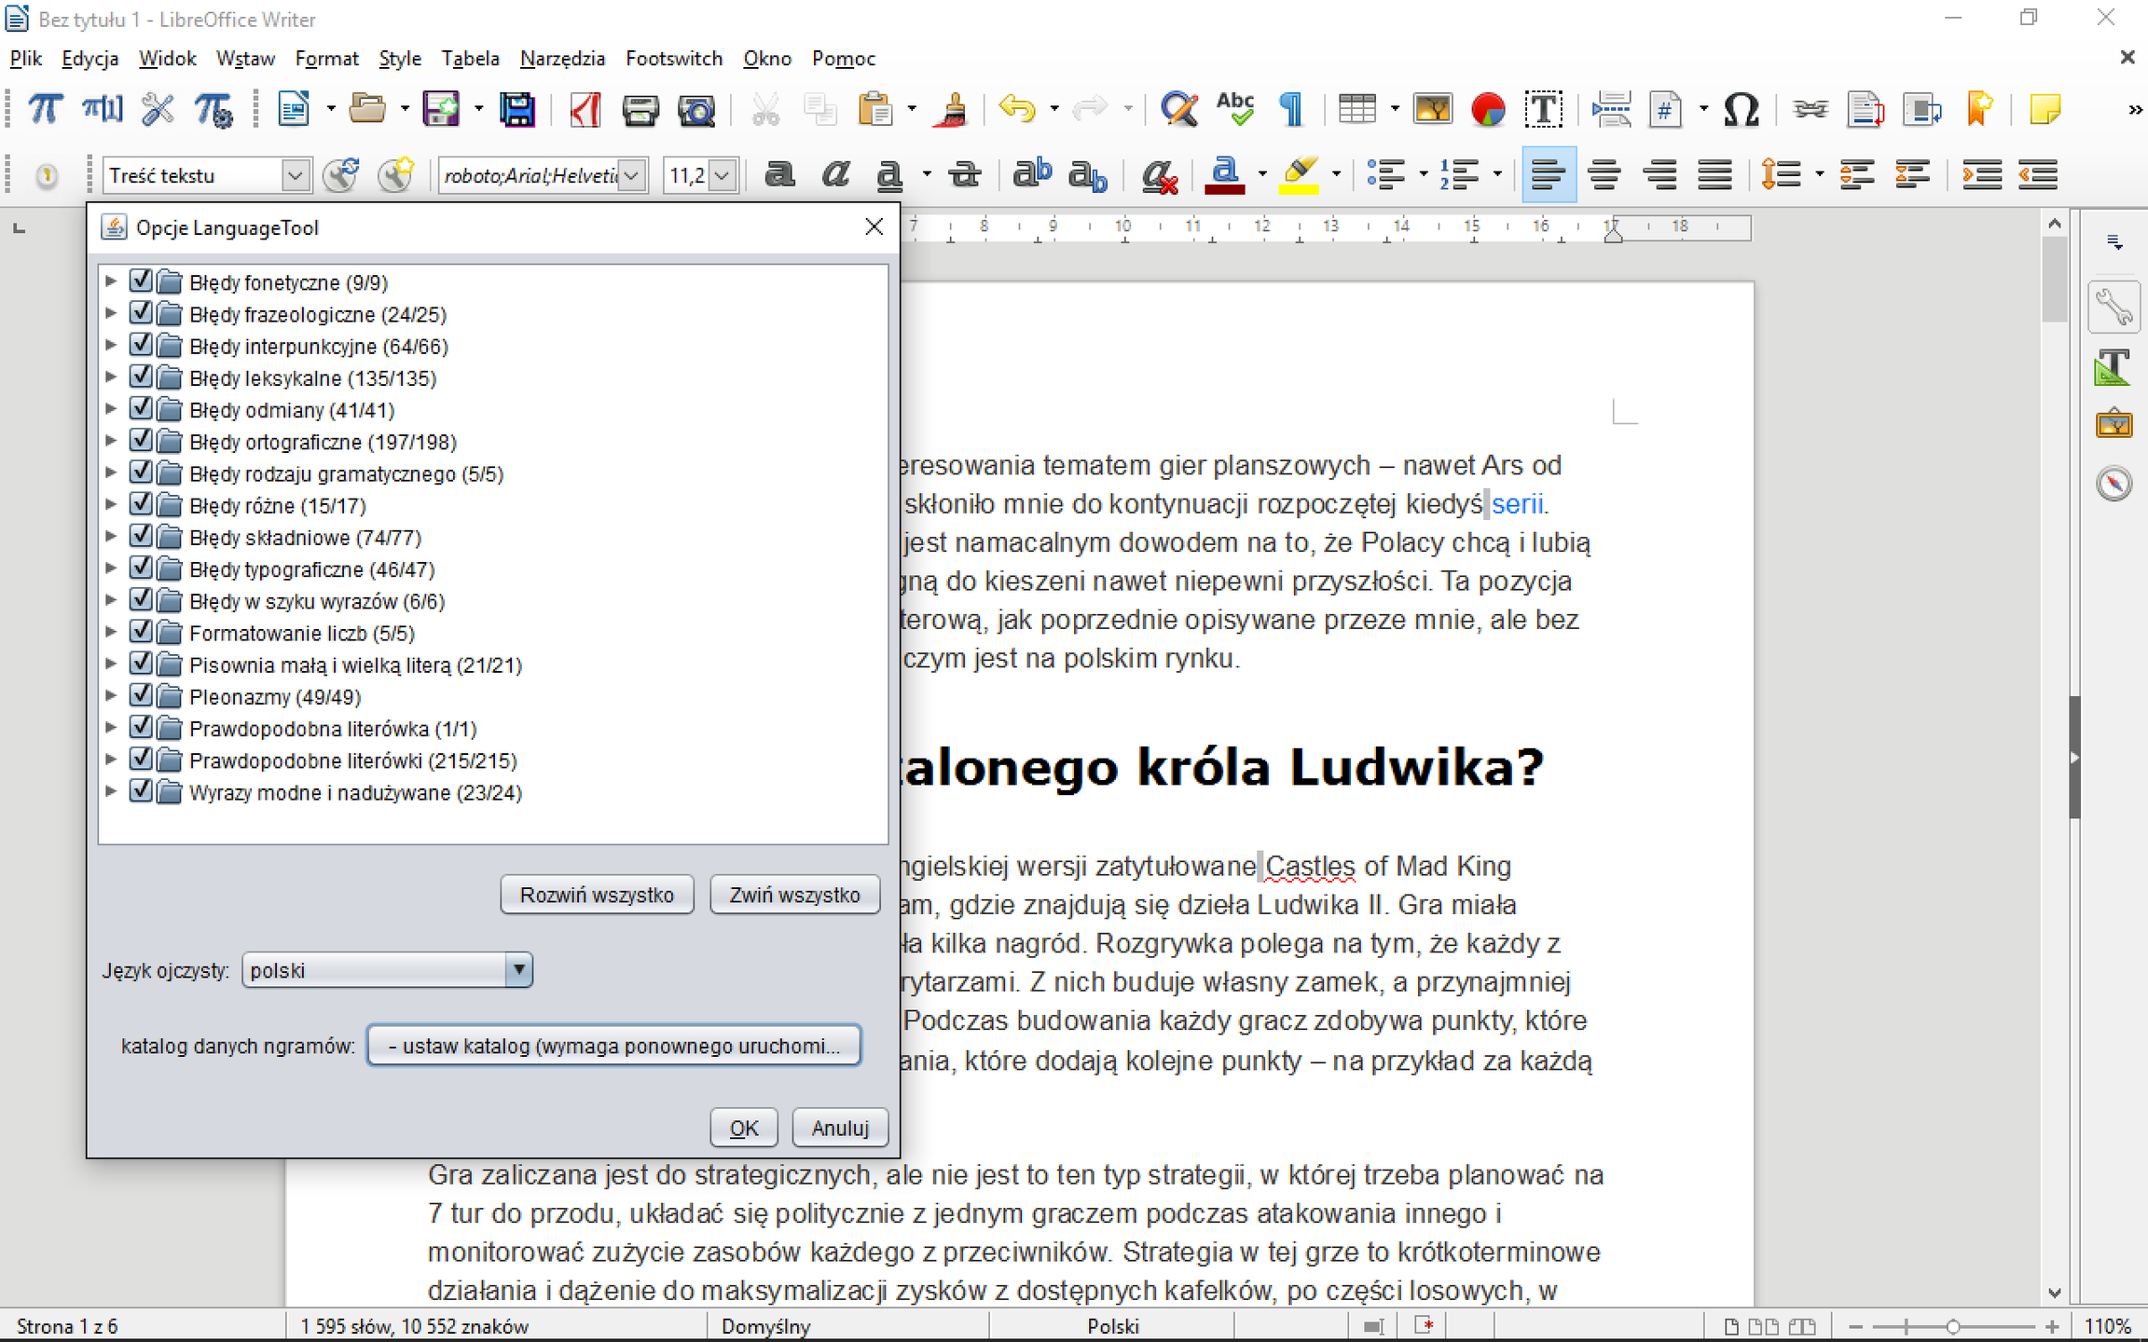Expand Formatowanie liczb tree node

pyautogui.click(x=111, y=632)
